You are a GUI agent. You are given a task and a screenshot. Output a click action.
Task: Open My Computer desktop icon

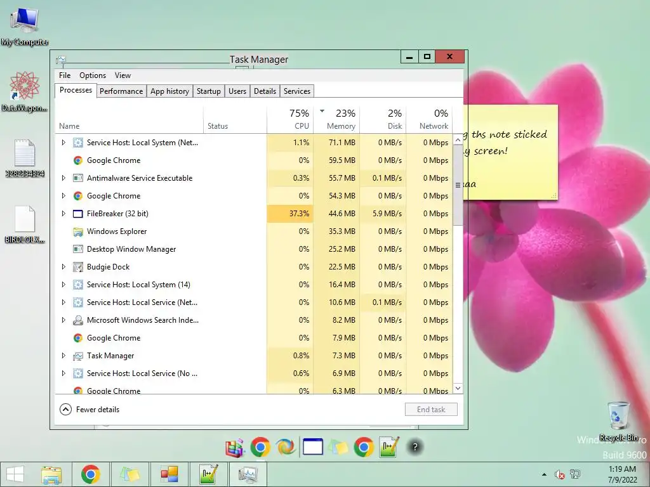point(25,27)
